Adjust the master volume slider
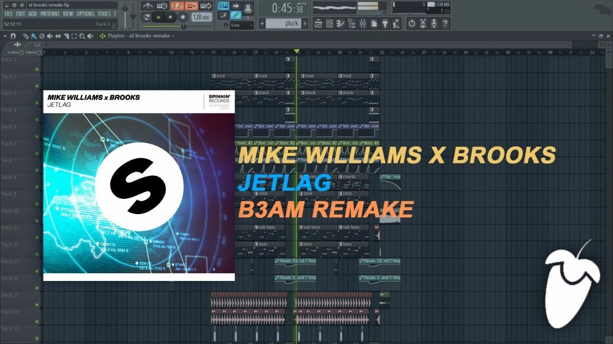This screenshot has height=344, width=613. 125,15
